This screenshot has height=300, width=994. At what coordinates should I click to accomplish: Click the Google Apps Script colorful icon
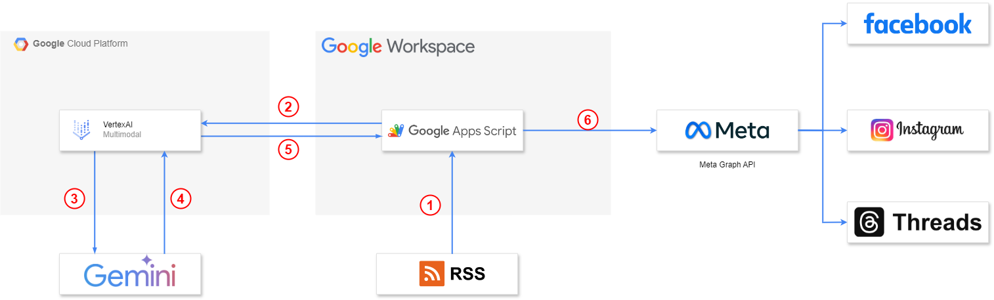[x=396, y=131]
